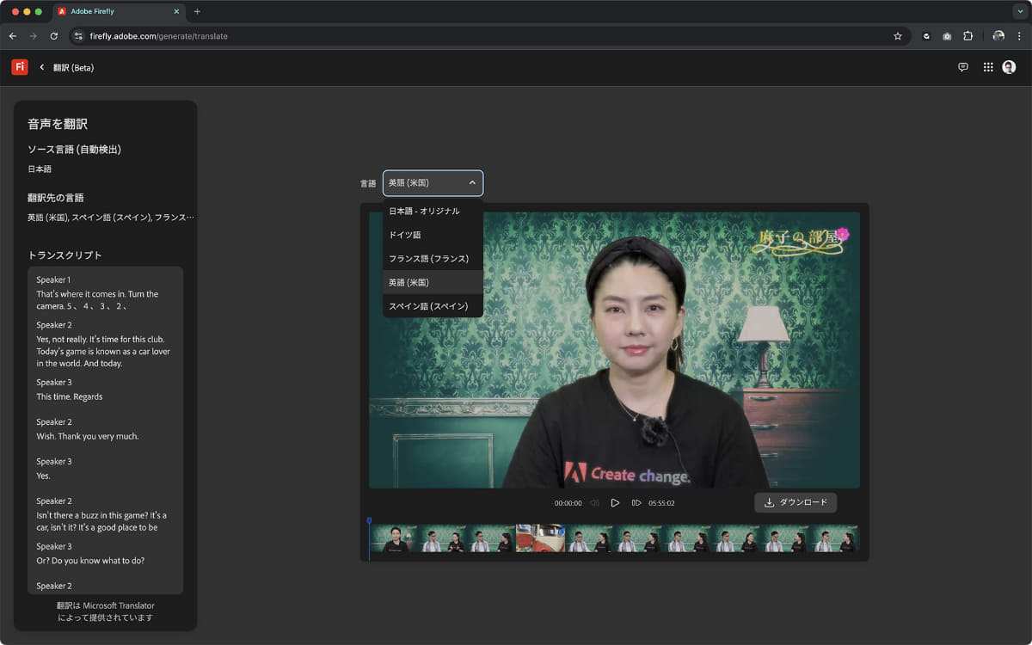Open the Adobe apps grid menu

click(987, 67)
